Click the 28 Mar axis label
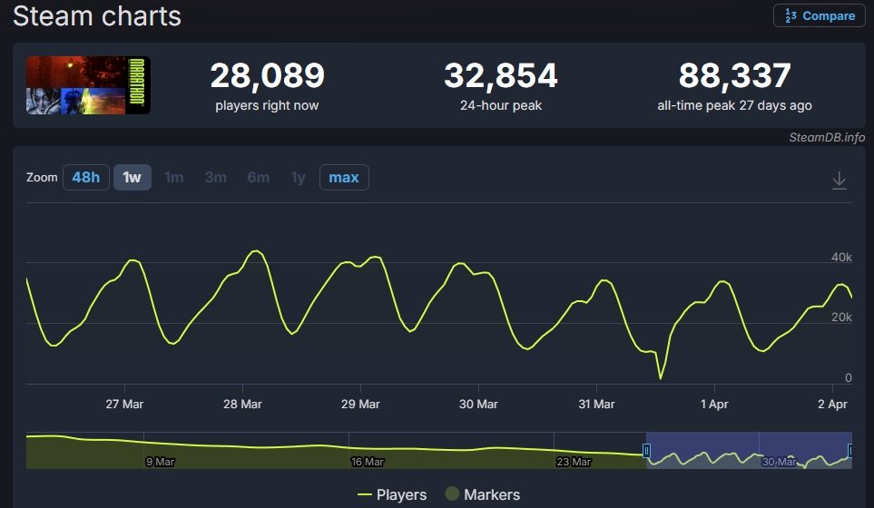Image resolution: width=874 pixels, height=508 pixels. [x=242, y=405]
